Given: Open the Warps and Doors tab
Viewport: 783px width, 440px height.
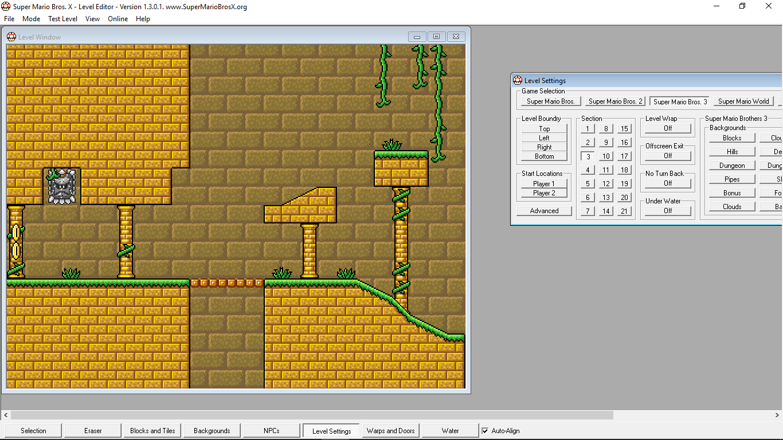Looking at the screenshot, I should point(391,431).
